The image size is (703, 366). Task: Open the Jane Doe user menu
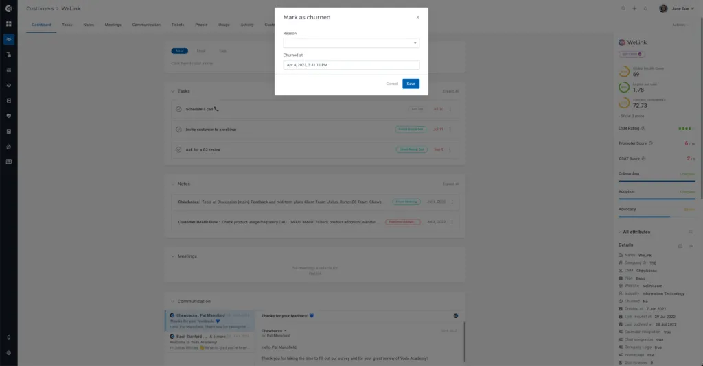coord(676,8)
